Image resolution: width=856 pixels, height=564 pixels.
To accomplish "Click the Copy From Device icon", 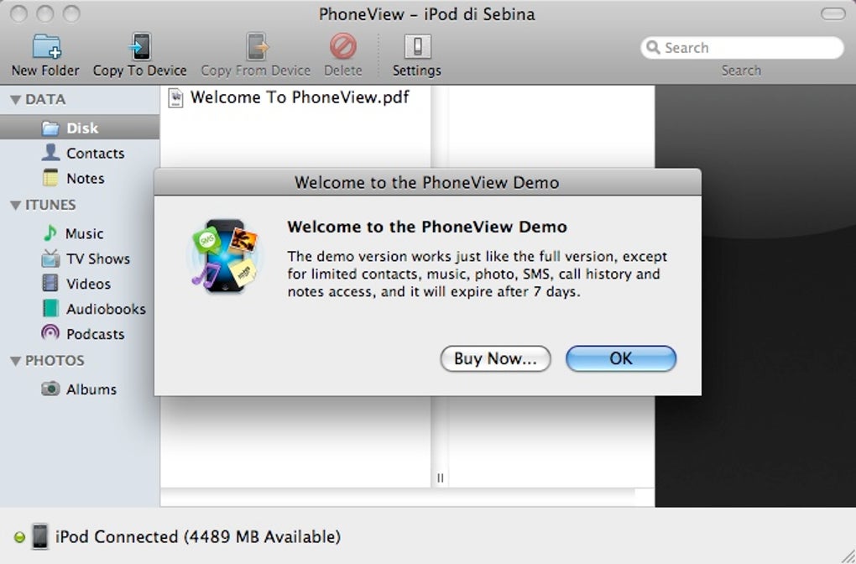I will 257,46.
